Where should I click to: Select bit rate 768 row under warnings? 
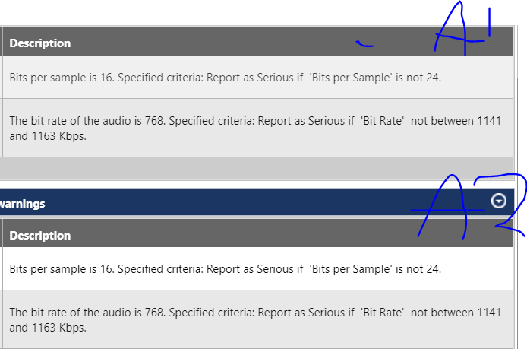[x=257, y=319]
